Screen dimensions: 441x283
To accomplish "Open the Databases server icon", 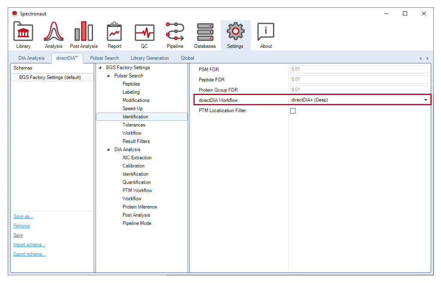I will (x=205, y=32).
